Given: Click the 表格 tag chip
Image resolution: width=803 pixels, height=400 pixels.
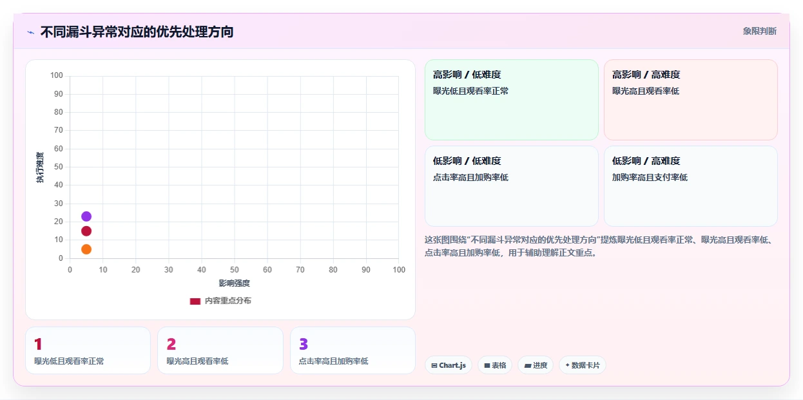Looking at the screenshot, I should click(x=495, y=365).
